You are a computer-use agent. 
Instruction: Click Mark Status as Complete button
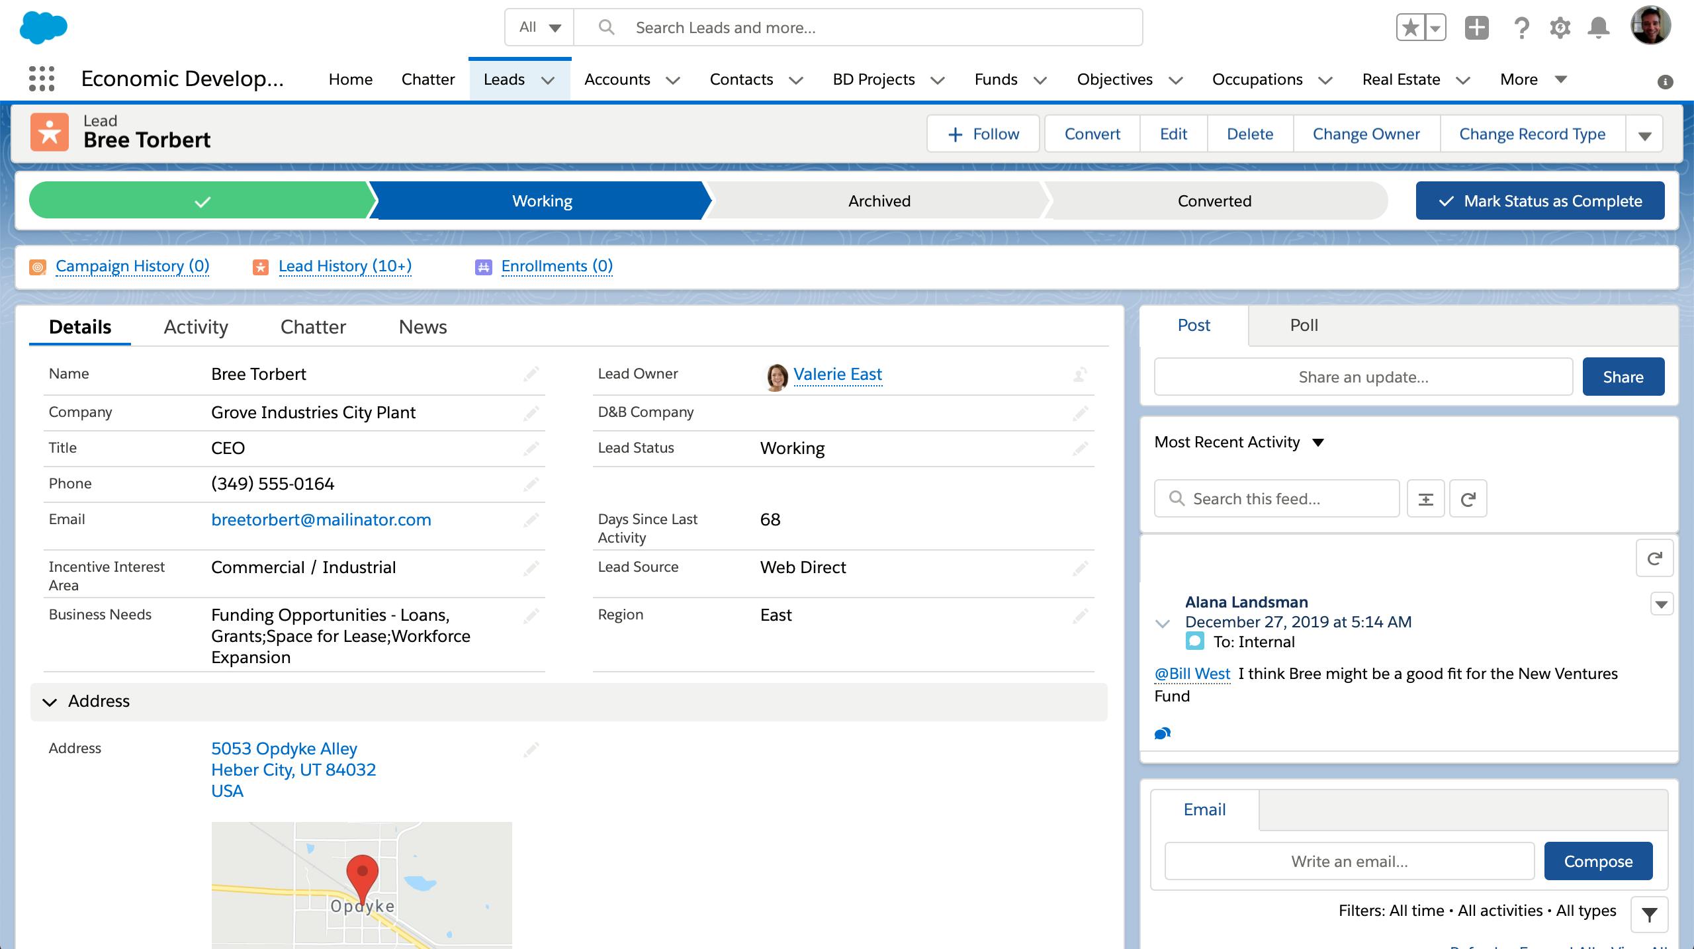pos(1540,201)
